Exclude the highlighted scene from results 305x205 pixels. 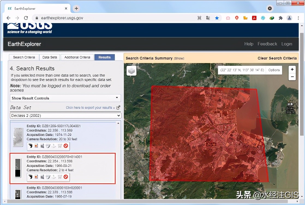(x=65, y=177)
